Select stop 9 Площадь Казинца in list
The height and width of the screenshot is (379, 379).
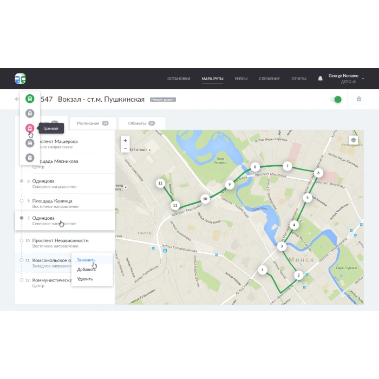point(52,203)
